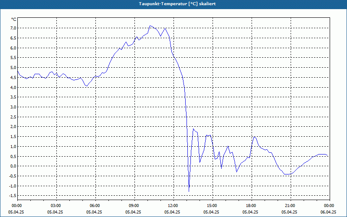Click the chart title 'Taupunkt-Temperatur [°C] skaliert'

[177, 4]
